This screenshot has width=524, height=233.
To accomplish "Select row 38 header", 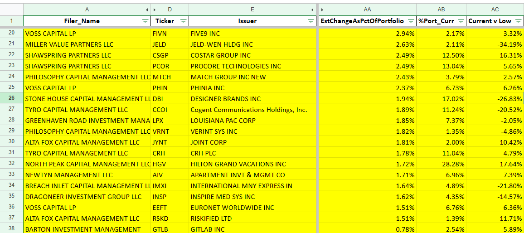I will (12, 229).
